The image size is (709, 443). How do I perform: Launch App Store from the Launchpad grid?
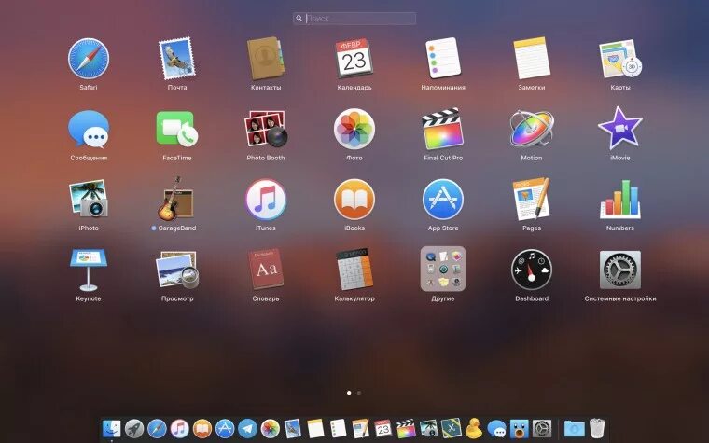(443, 200)
